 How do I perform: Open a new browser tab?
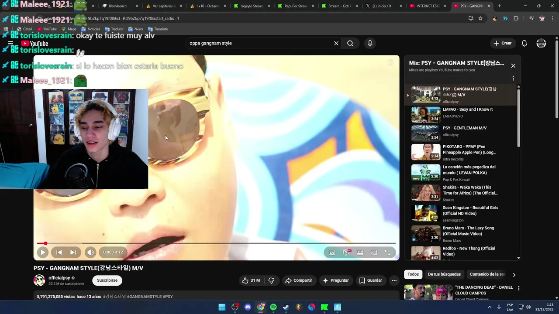pyautogui.click(x=499, y=6)
